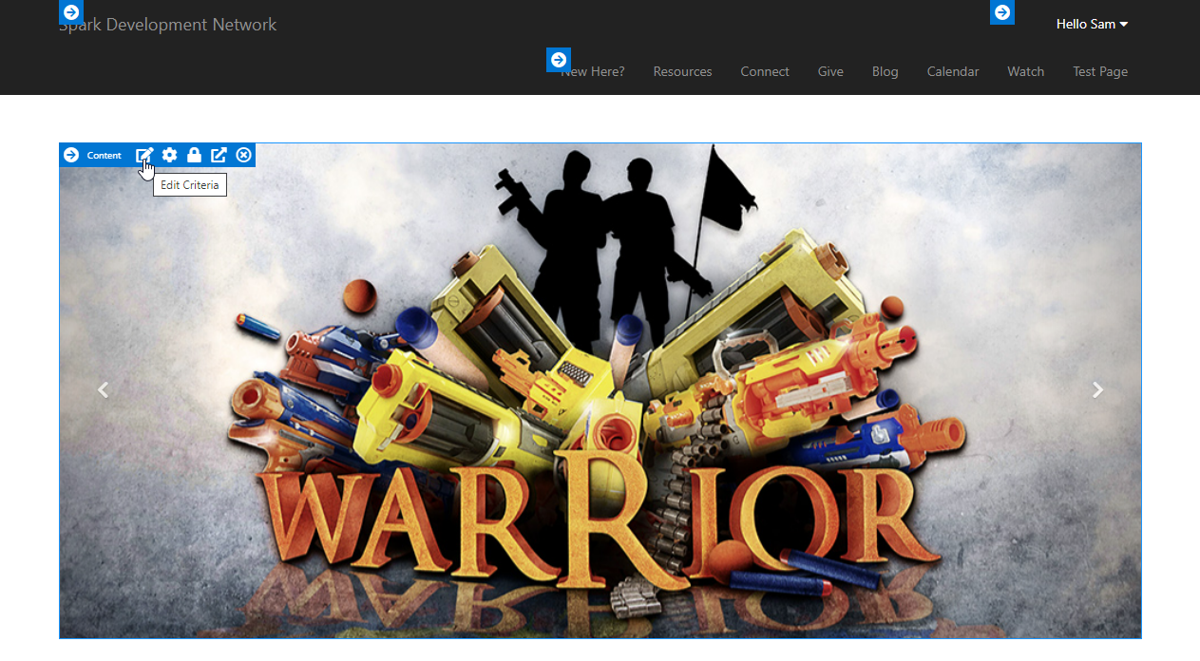
Task: Advance to next carousel slide
Action: (1097, 389)
